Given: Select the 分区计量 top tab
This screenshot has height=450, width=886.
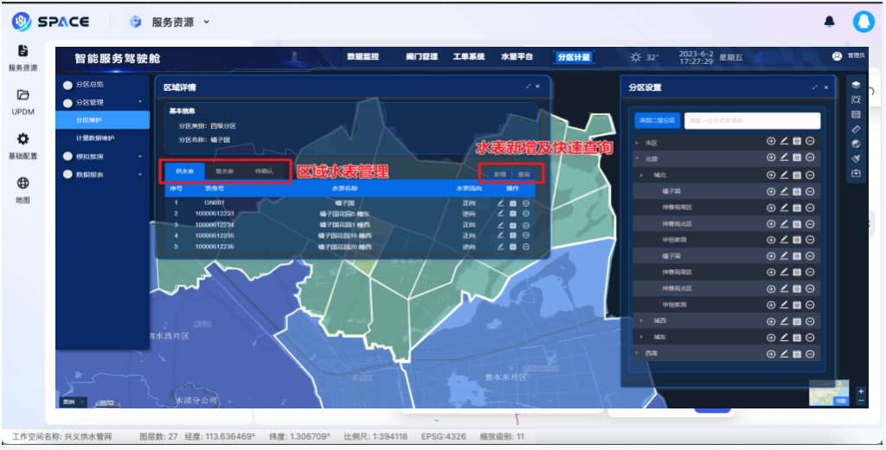Looking at the screenshot, I should pos(574,57).
